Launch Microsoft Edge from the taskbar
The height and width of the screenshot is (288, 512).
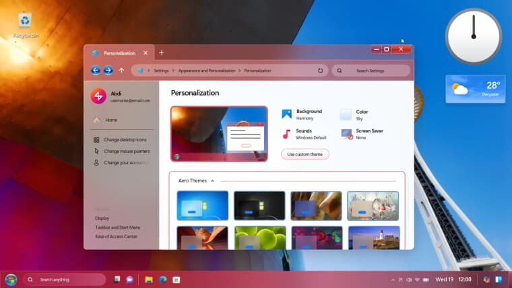tap(163, 279)
